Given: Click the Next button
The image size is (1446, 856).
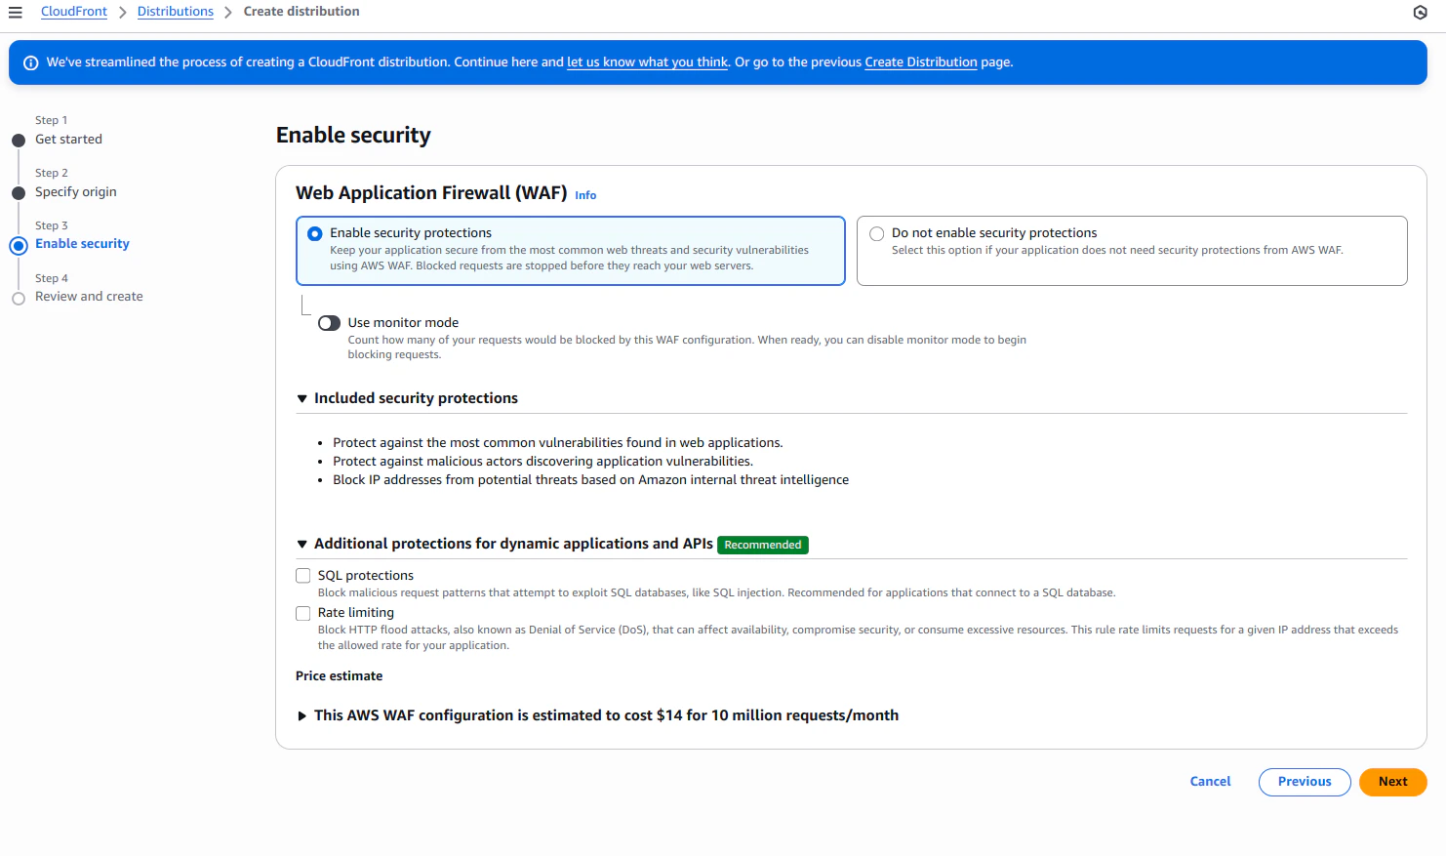Looking at the screenshot, I should coord(1392,782).
